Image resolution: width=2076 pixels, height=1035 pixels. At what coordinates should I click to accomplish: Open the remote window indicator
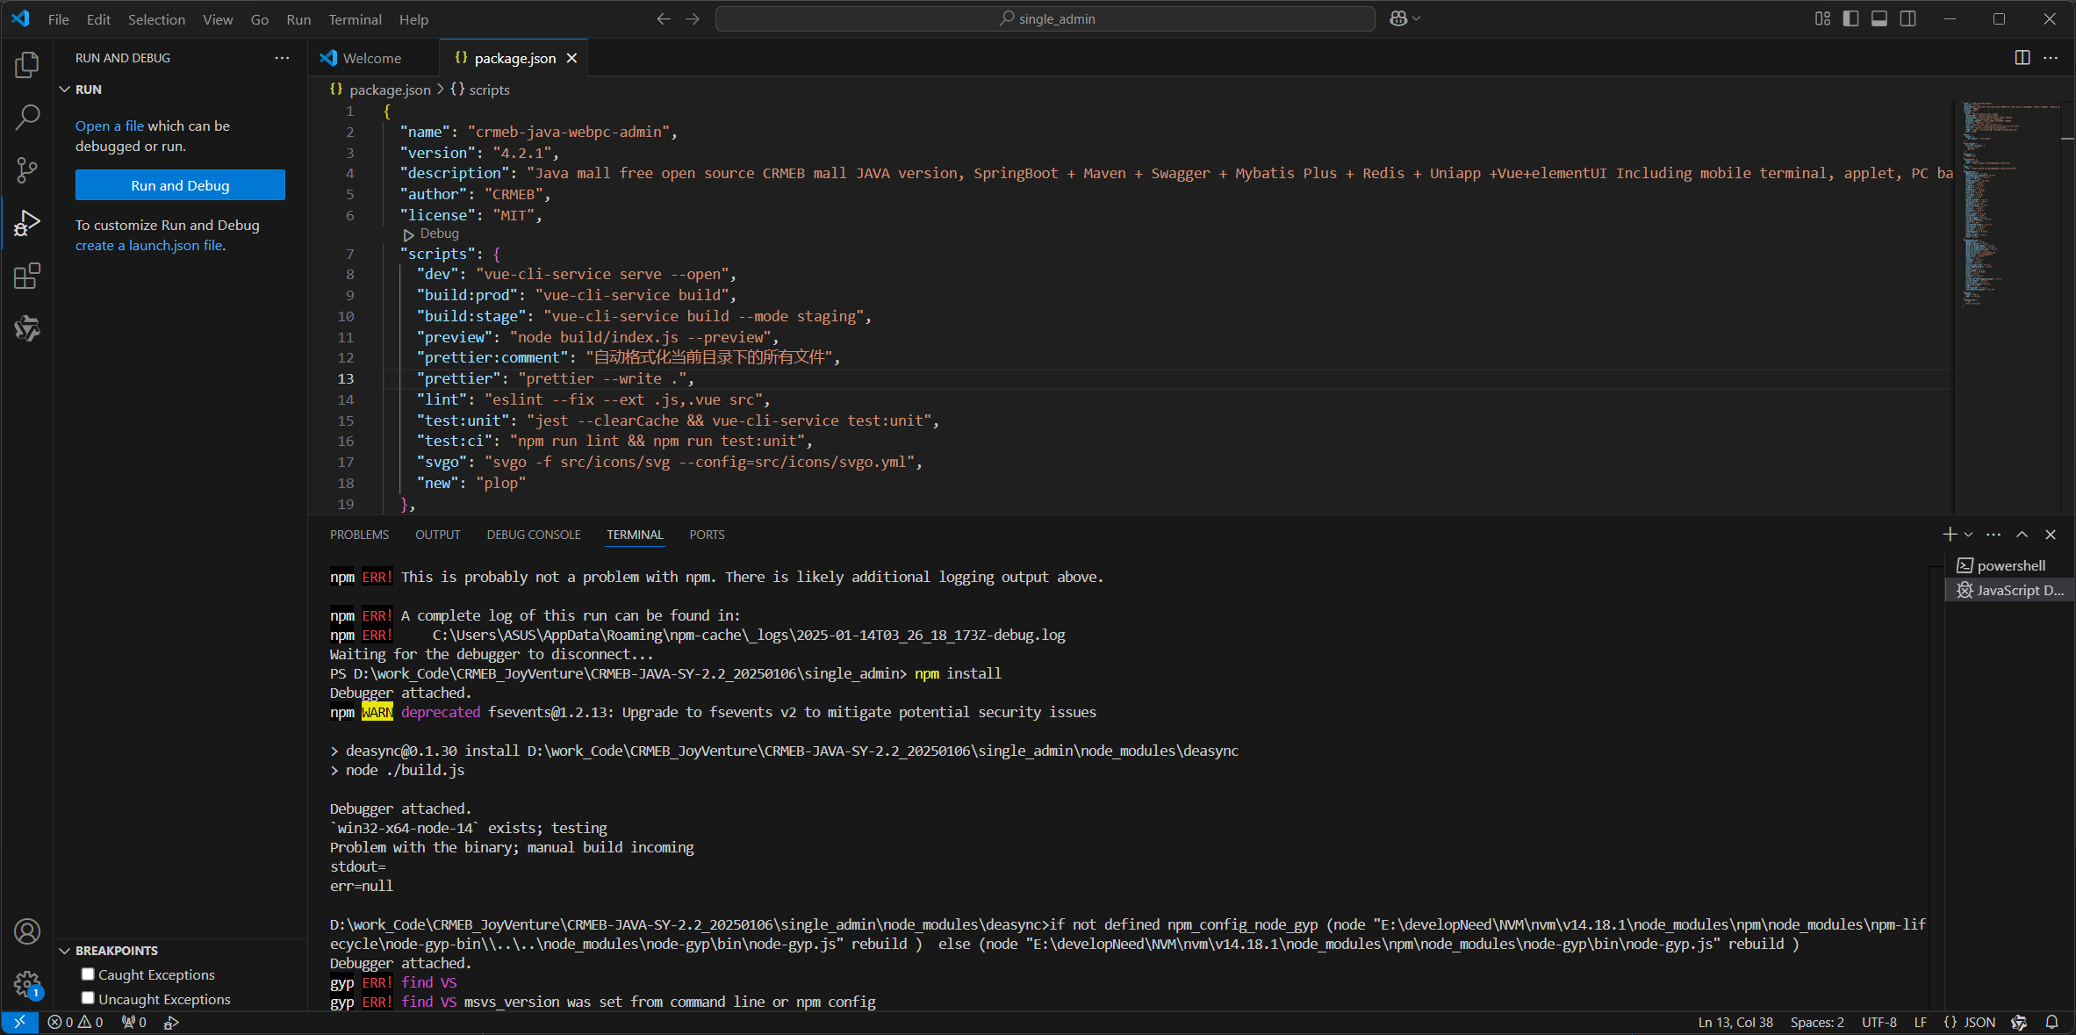coord(19,1023)
